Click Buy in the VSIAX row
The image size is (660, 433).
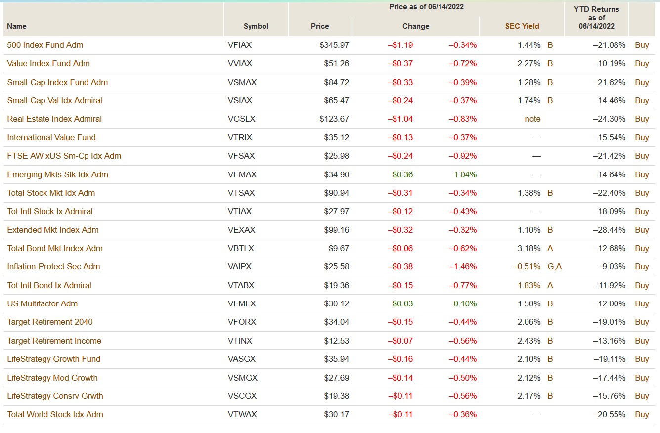(x=642, y=100)
